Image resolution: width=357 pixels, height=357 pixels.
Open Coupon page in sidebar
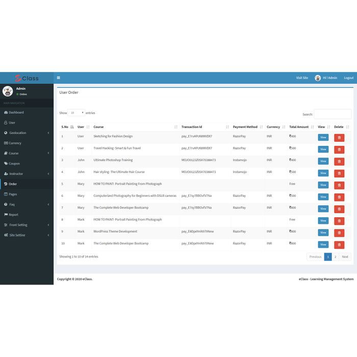[x=14, y=163]
